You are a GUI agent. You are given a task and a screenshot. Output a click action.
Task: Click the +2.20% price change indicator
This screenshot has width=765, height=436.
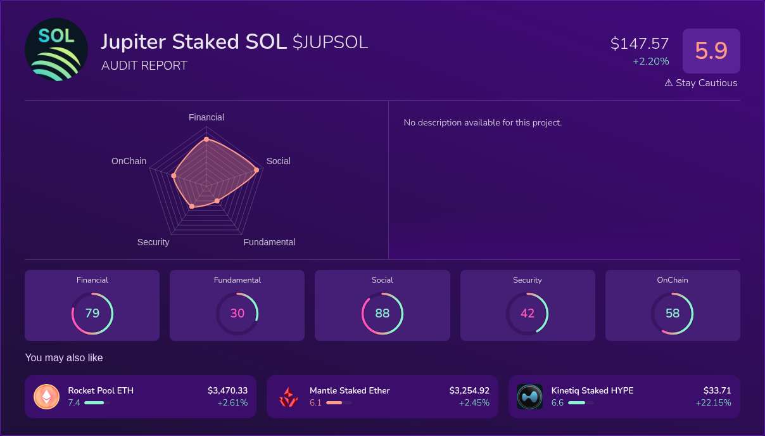(652, 61)
